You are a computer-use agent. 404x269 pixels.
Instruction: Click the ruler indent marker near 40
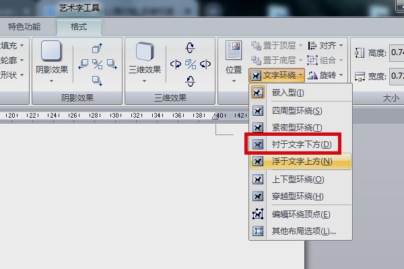click(x=215, y=116)
